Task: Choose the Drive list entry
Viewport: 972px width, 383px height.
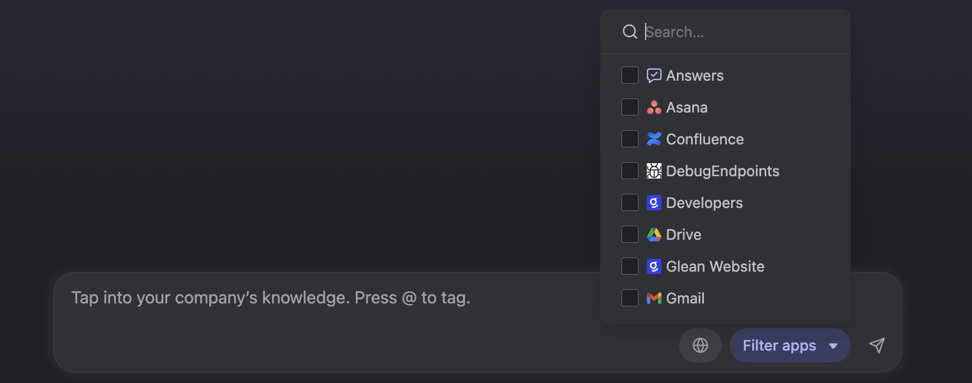Action: point(683,235)
